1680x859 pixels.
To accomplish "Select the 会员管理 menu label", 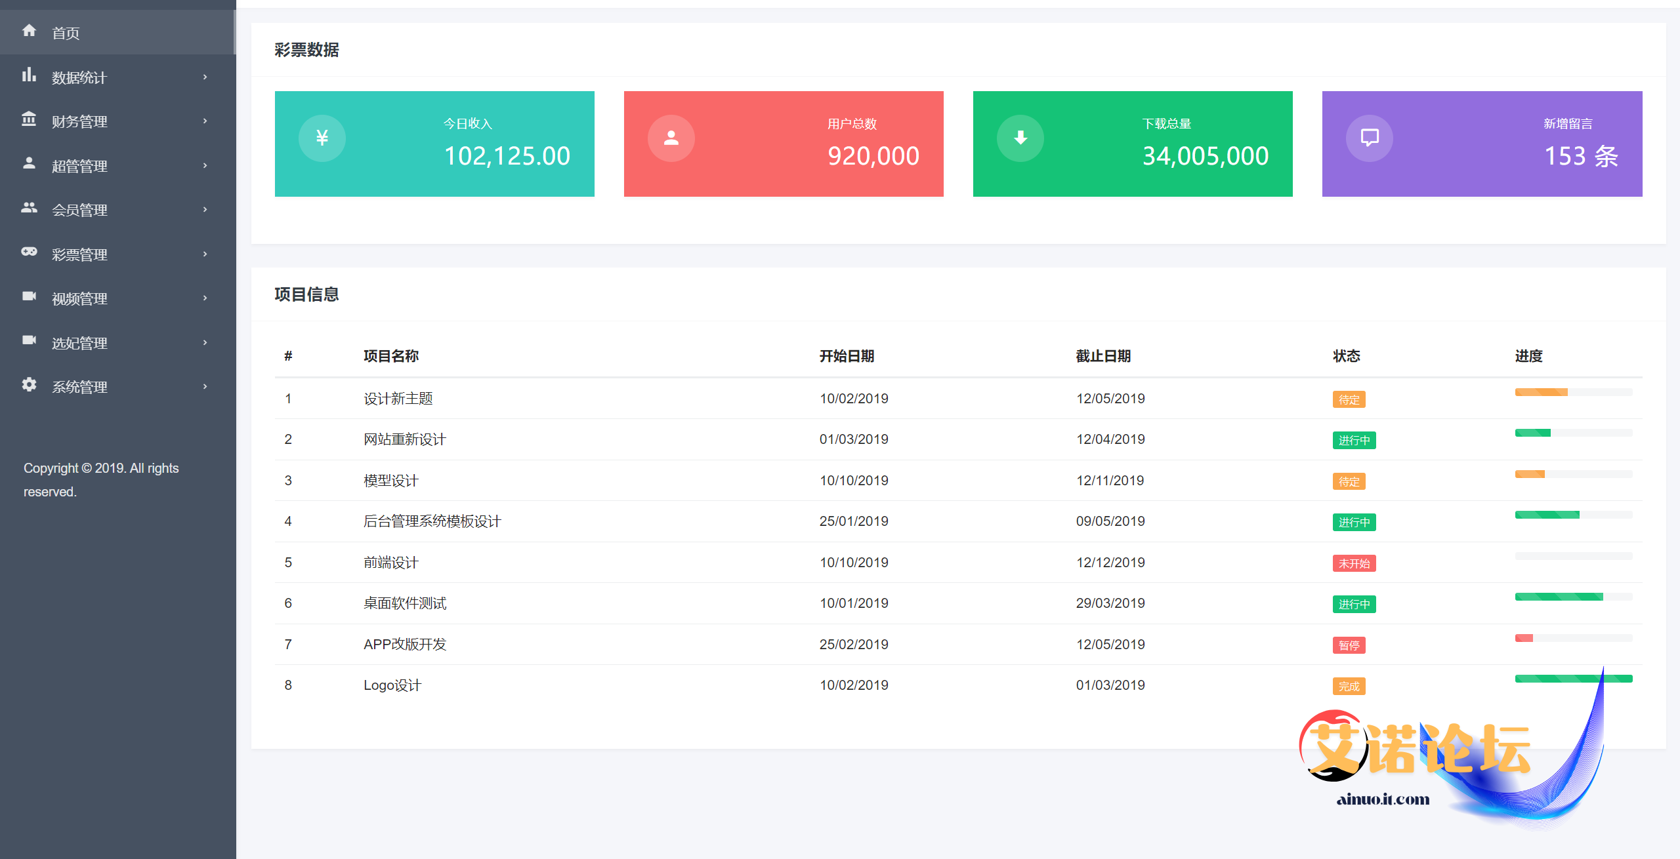I will click(79, 210).
